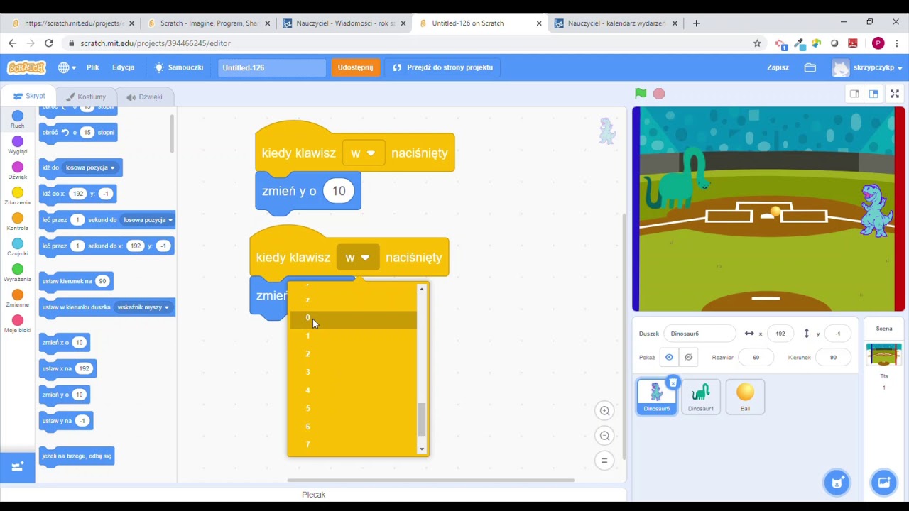Show the sprite using the eye icon
The height and width of the screenshot is (511, 909).
coord(669,357)
